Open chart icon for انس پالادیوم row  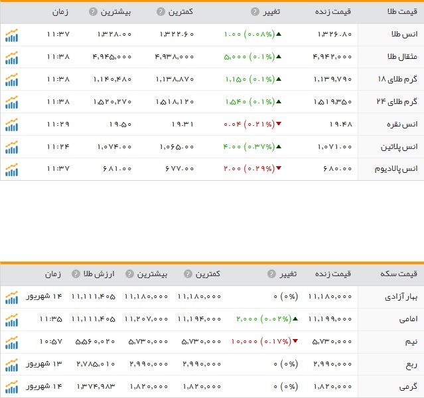[12, 170]
